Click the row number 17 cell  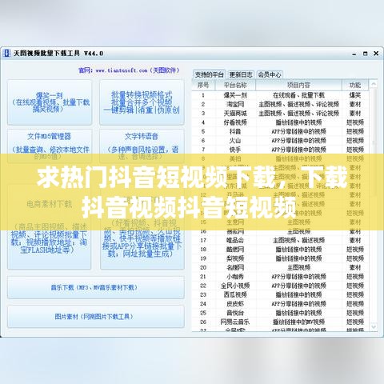(203, 240)
